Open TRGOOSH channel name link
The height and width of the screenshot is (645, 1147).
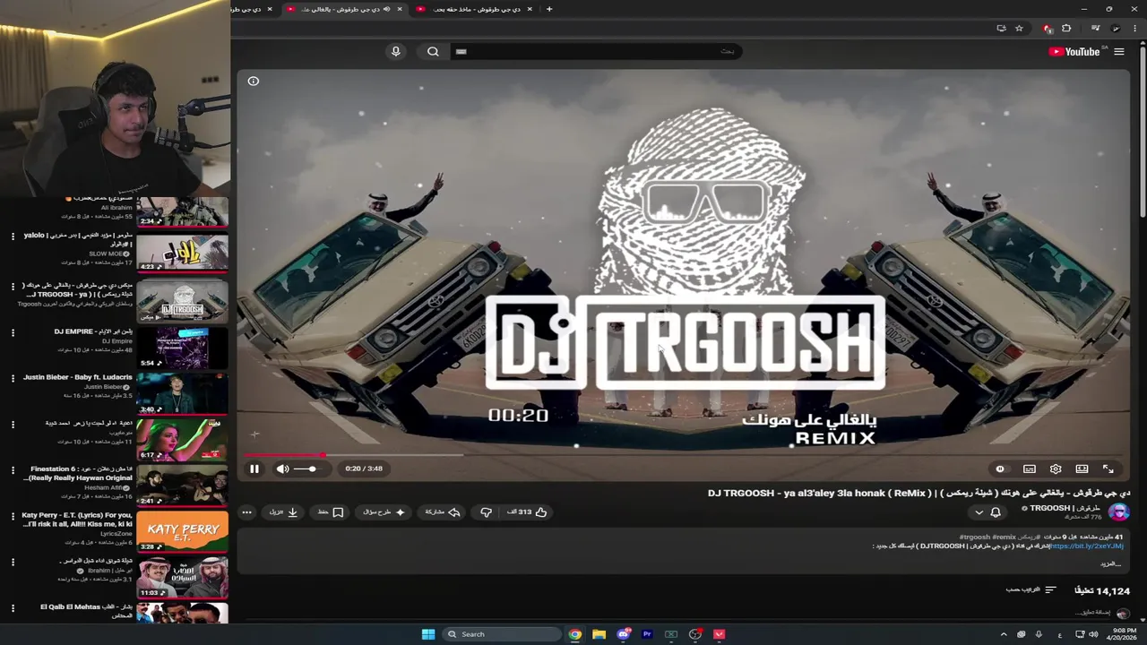pyautogui.click(x=1065, y=508)
